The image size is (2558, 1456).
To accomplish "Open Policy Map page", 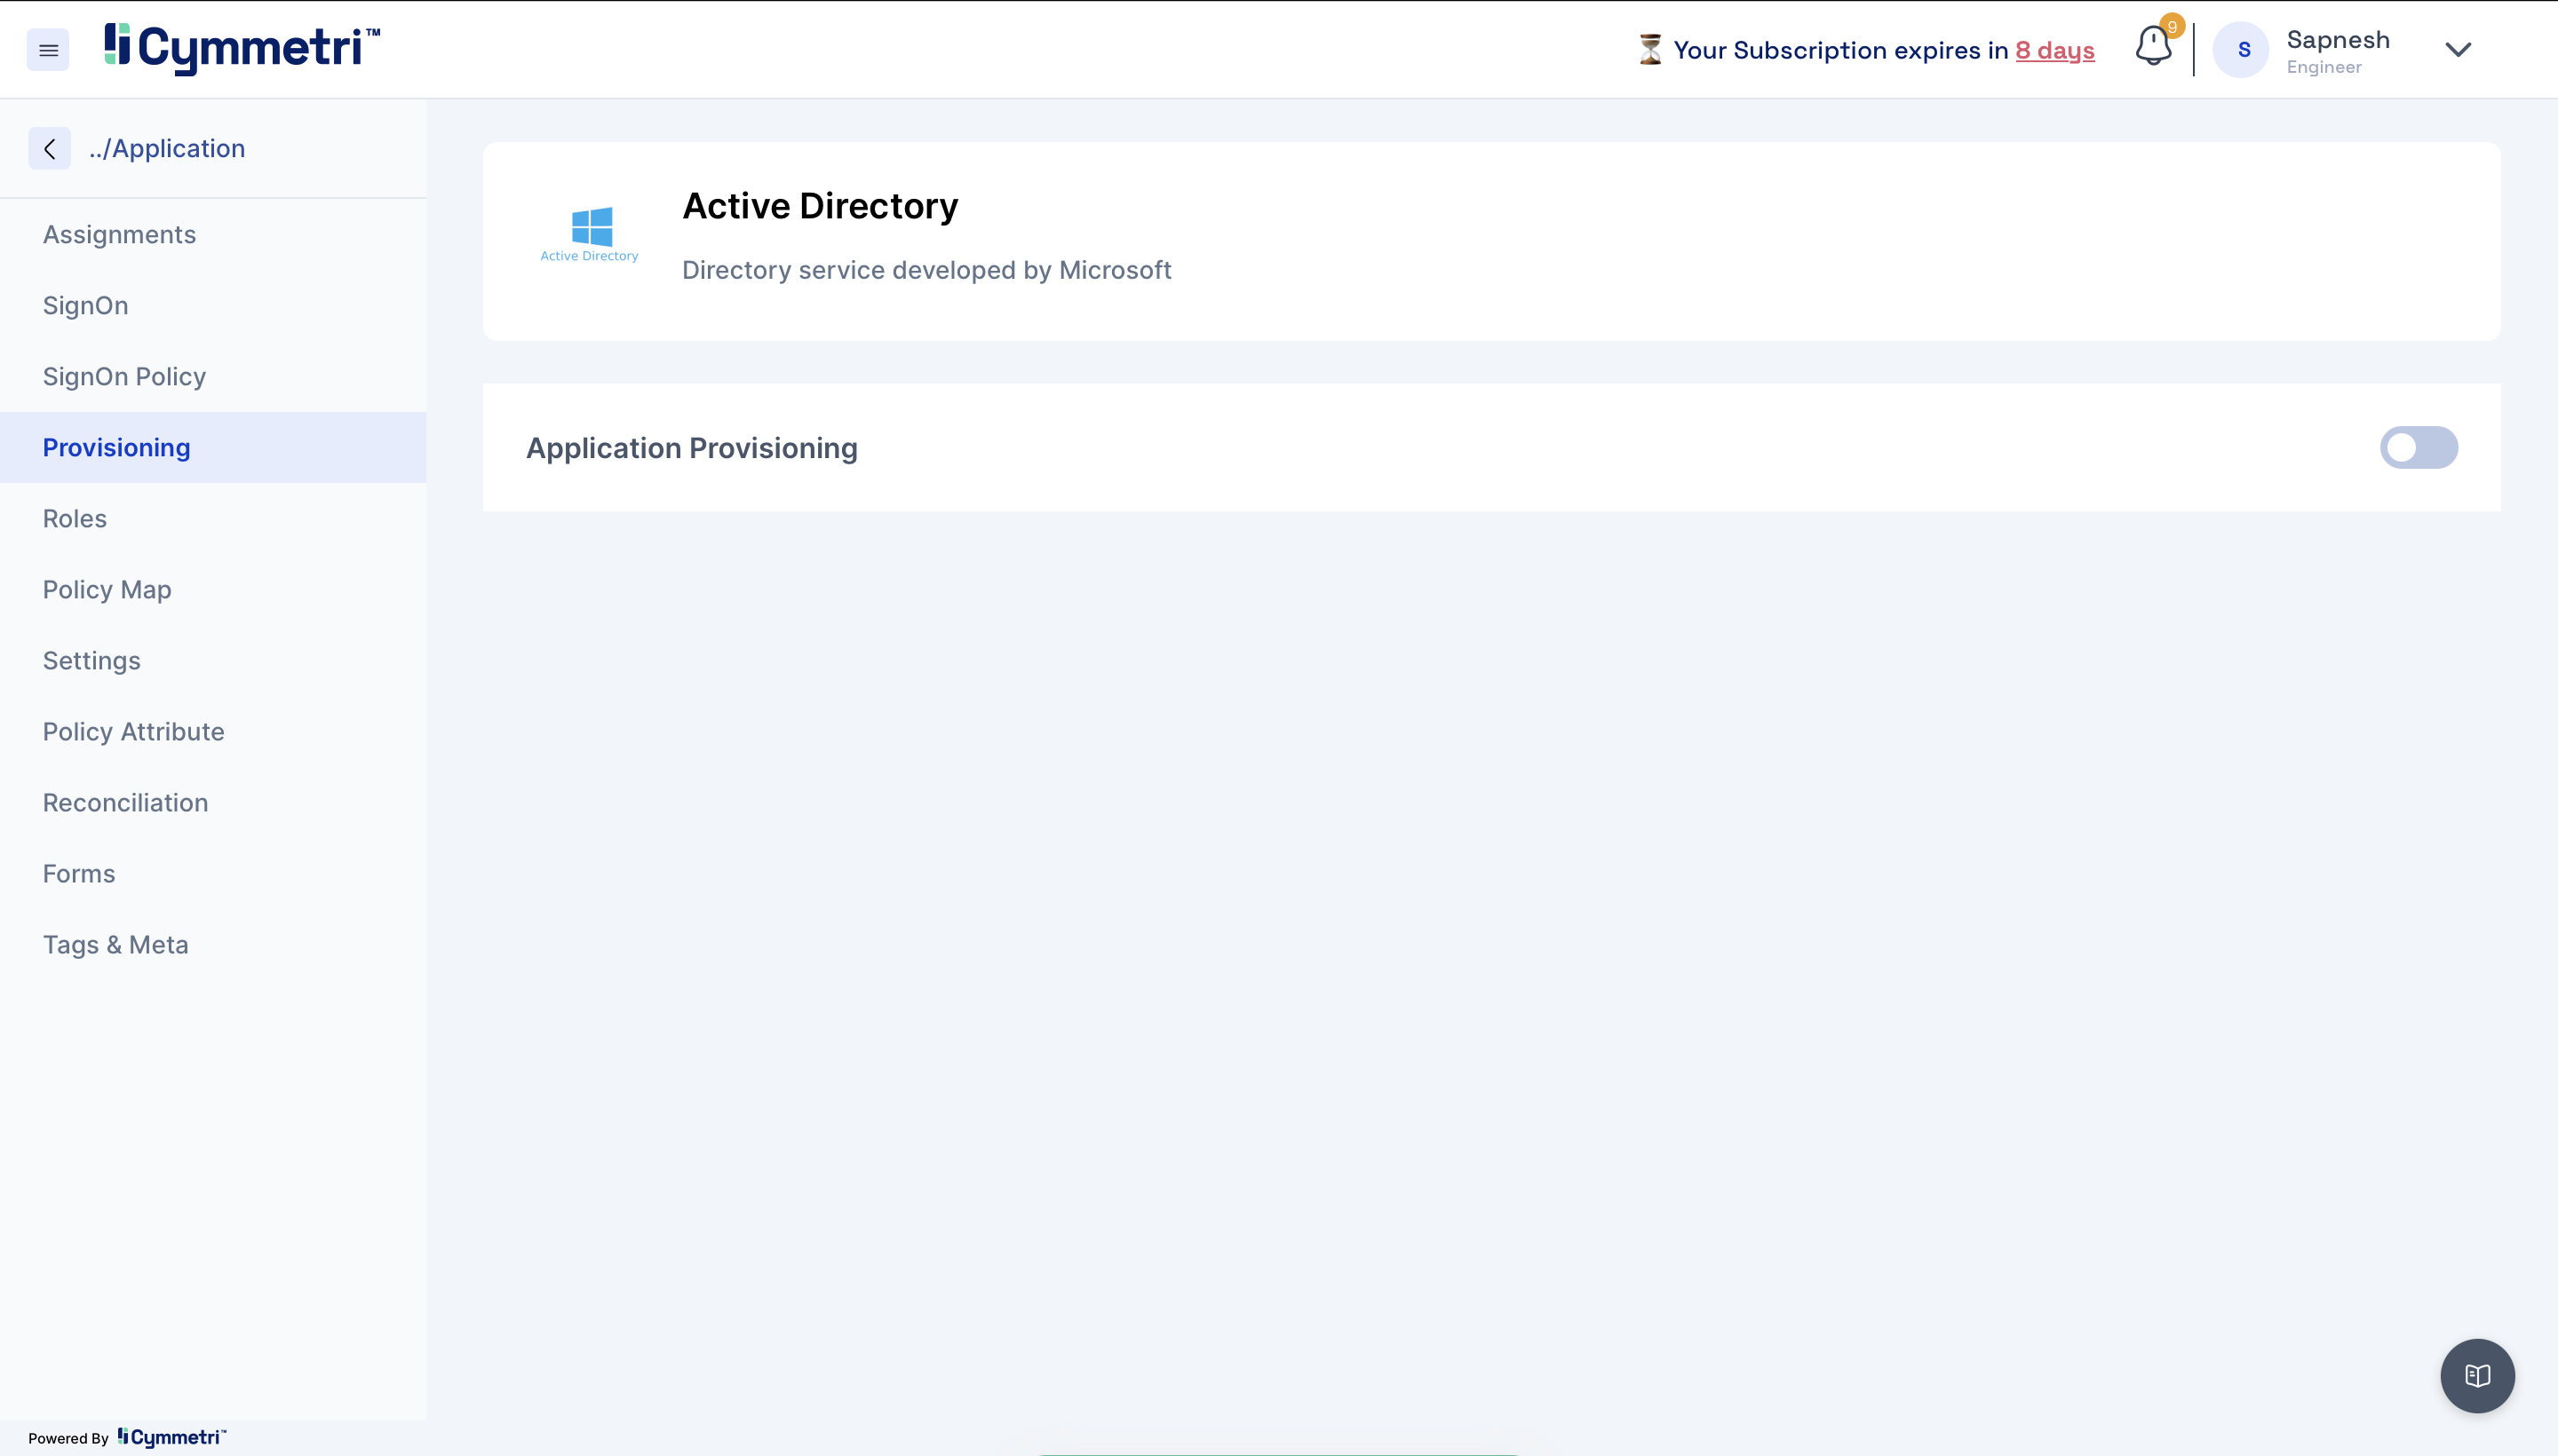I will [x=107, y=589].
